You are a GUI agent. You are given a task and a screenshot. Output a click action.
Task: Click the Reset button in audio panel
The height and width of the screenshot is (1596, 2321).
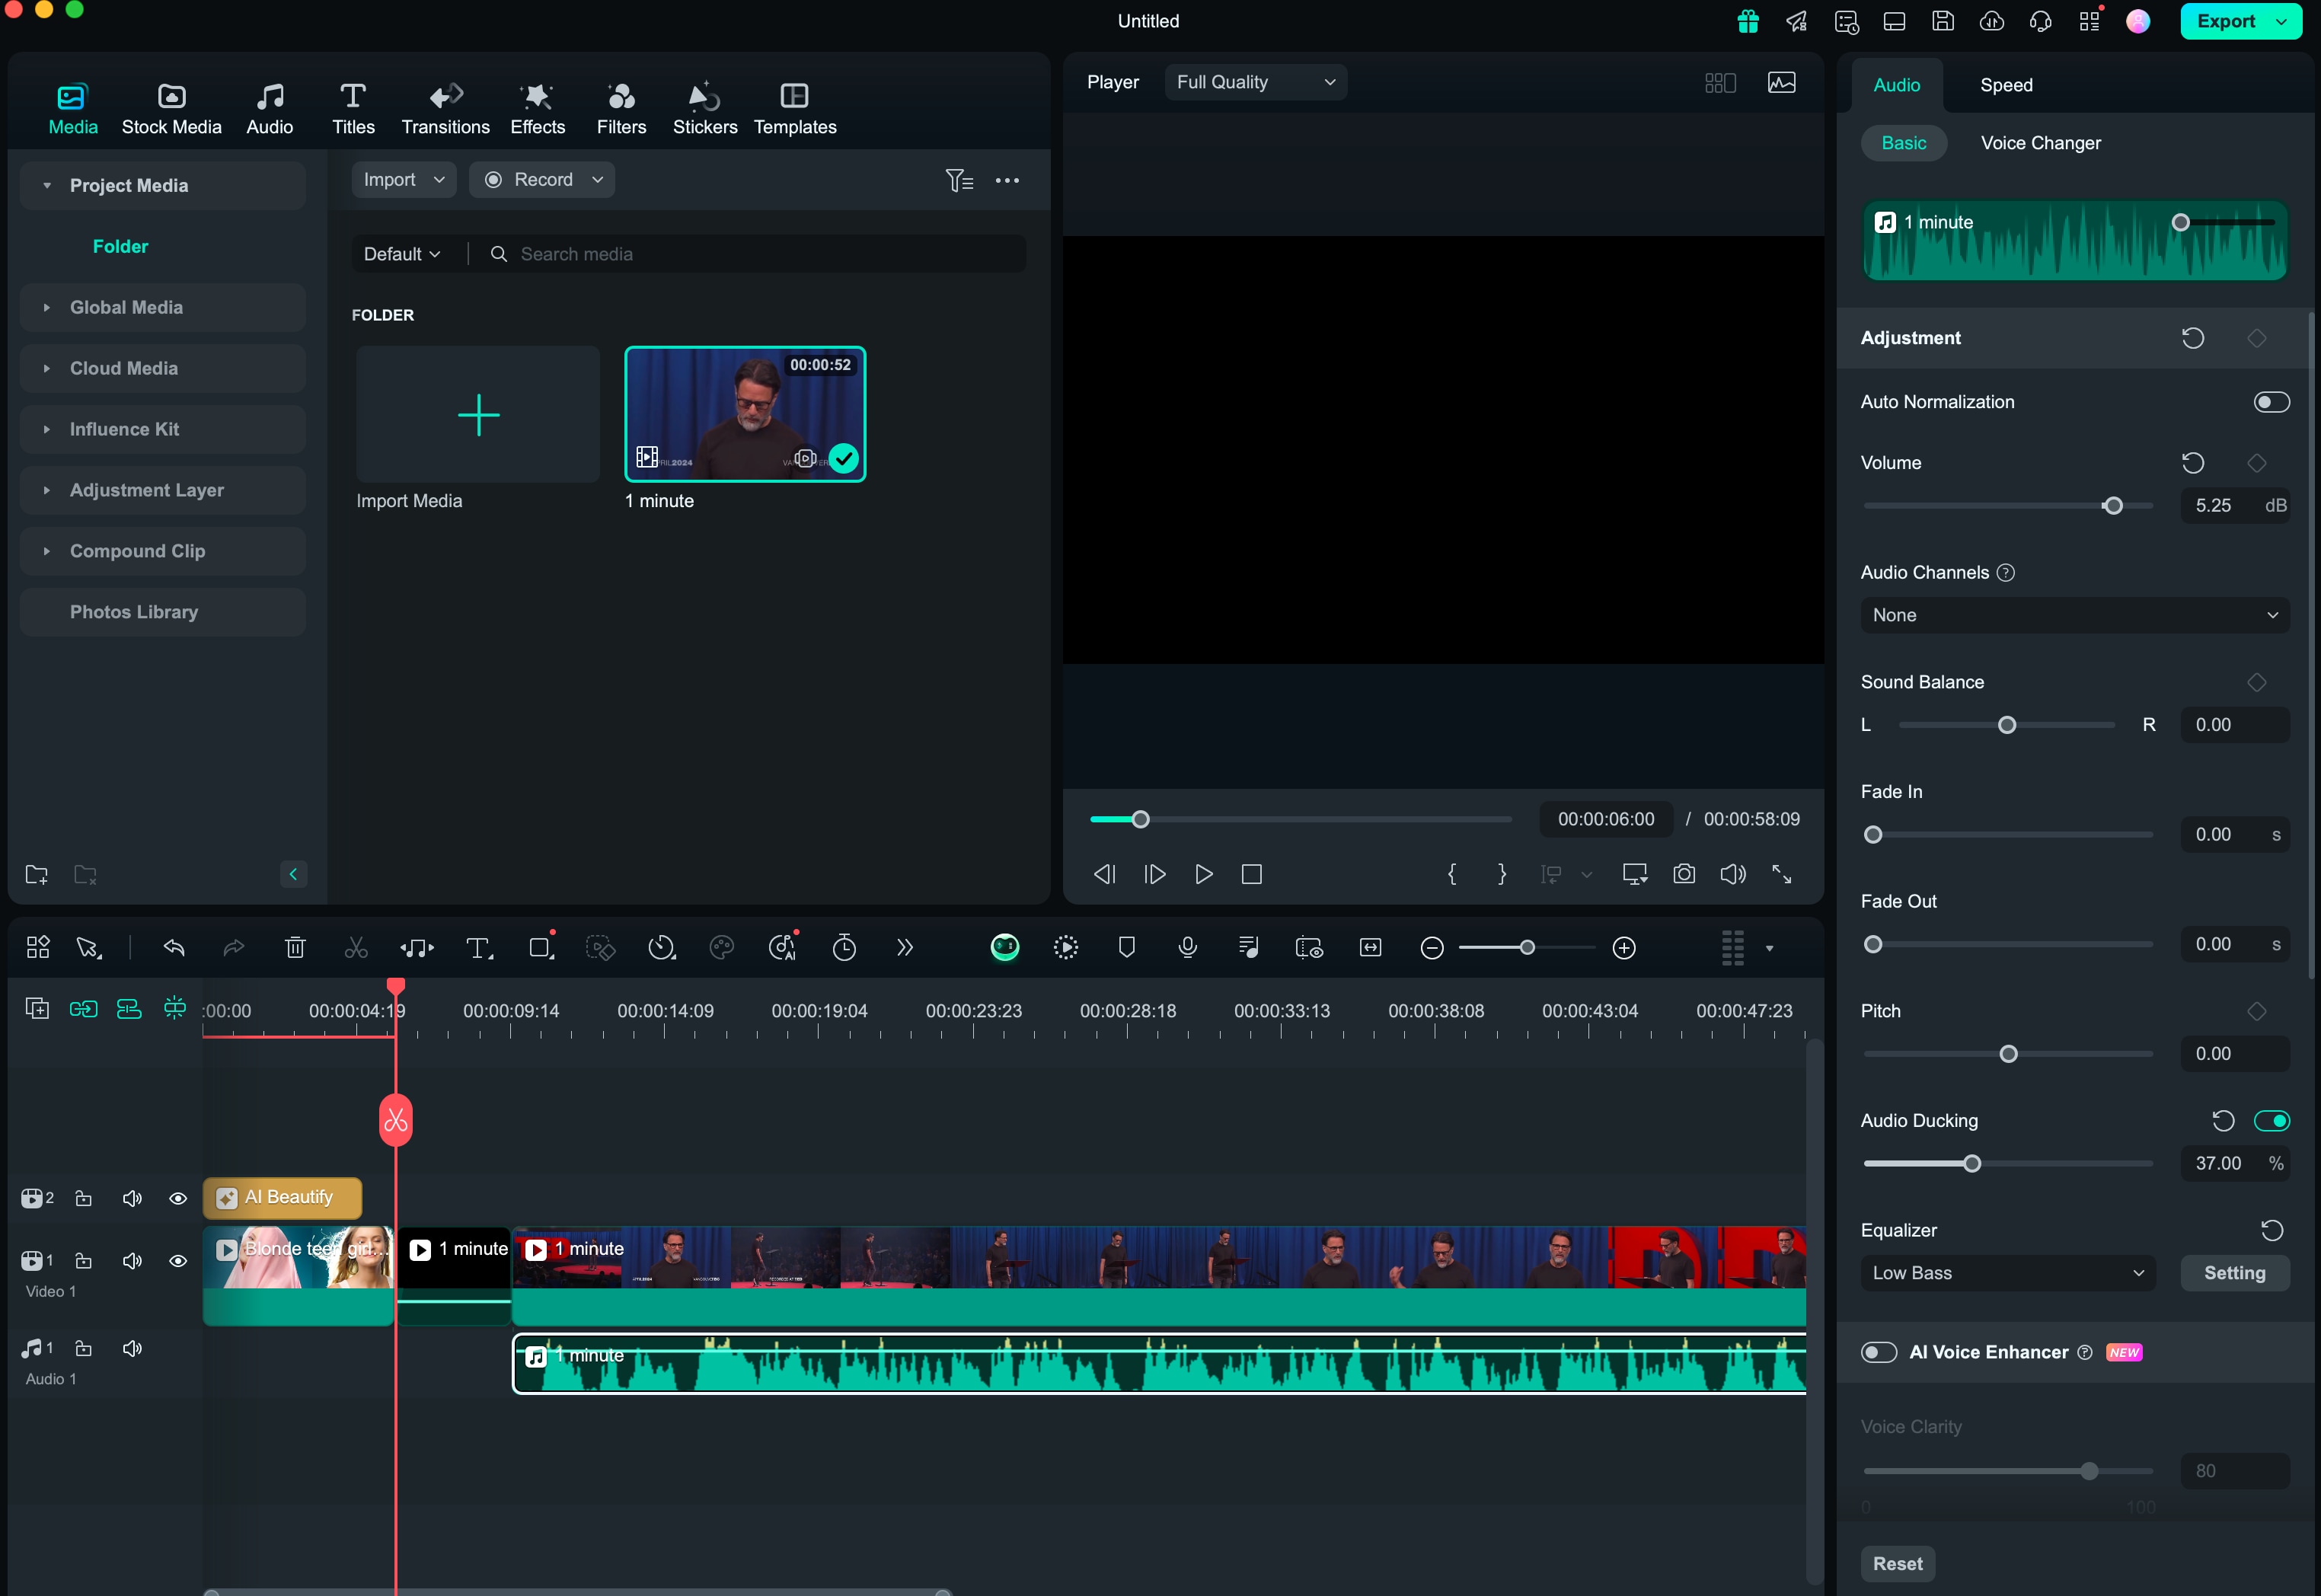click(1896, 1562)
